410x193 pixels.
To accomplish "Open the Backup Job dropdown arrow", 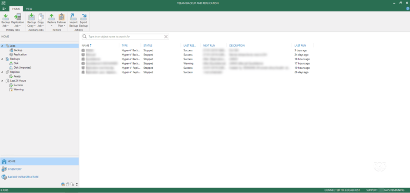I will pos(8,26).
